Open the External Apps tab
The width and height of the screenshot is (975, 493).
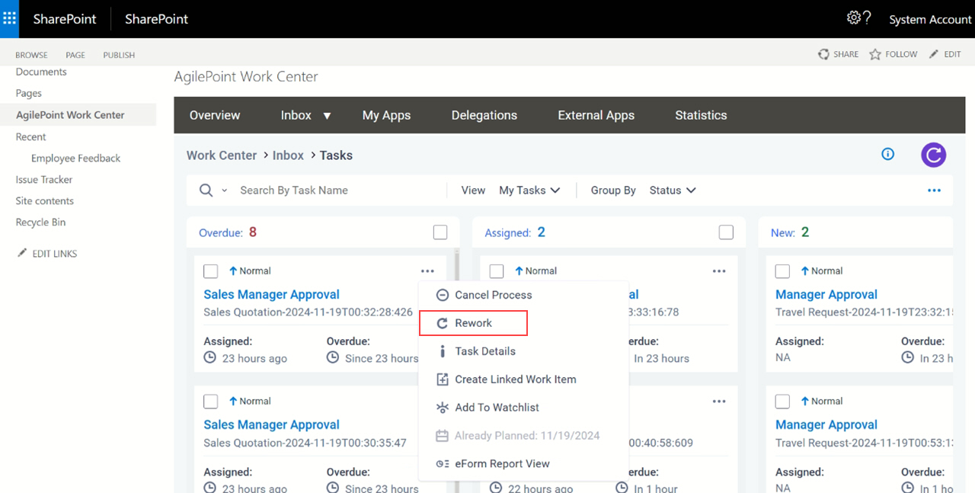596,115
